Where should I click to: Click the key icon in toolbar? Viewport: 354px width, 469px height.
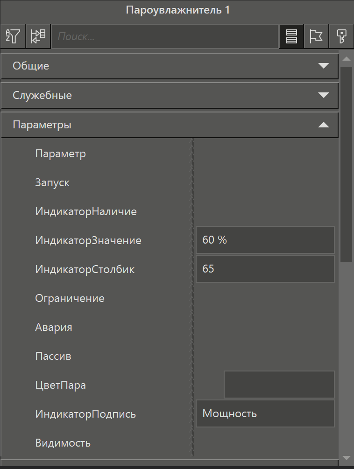tap(341, 36)
